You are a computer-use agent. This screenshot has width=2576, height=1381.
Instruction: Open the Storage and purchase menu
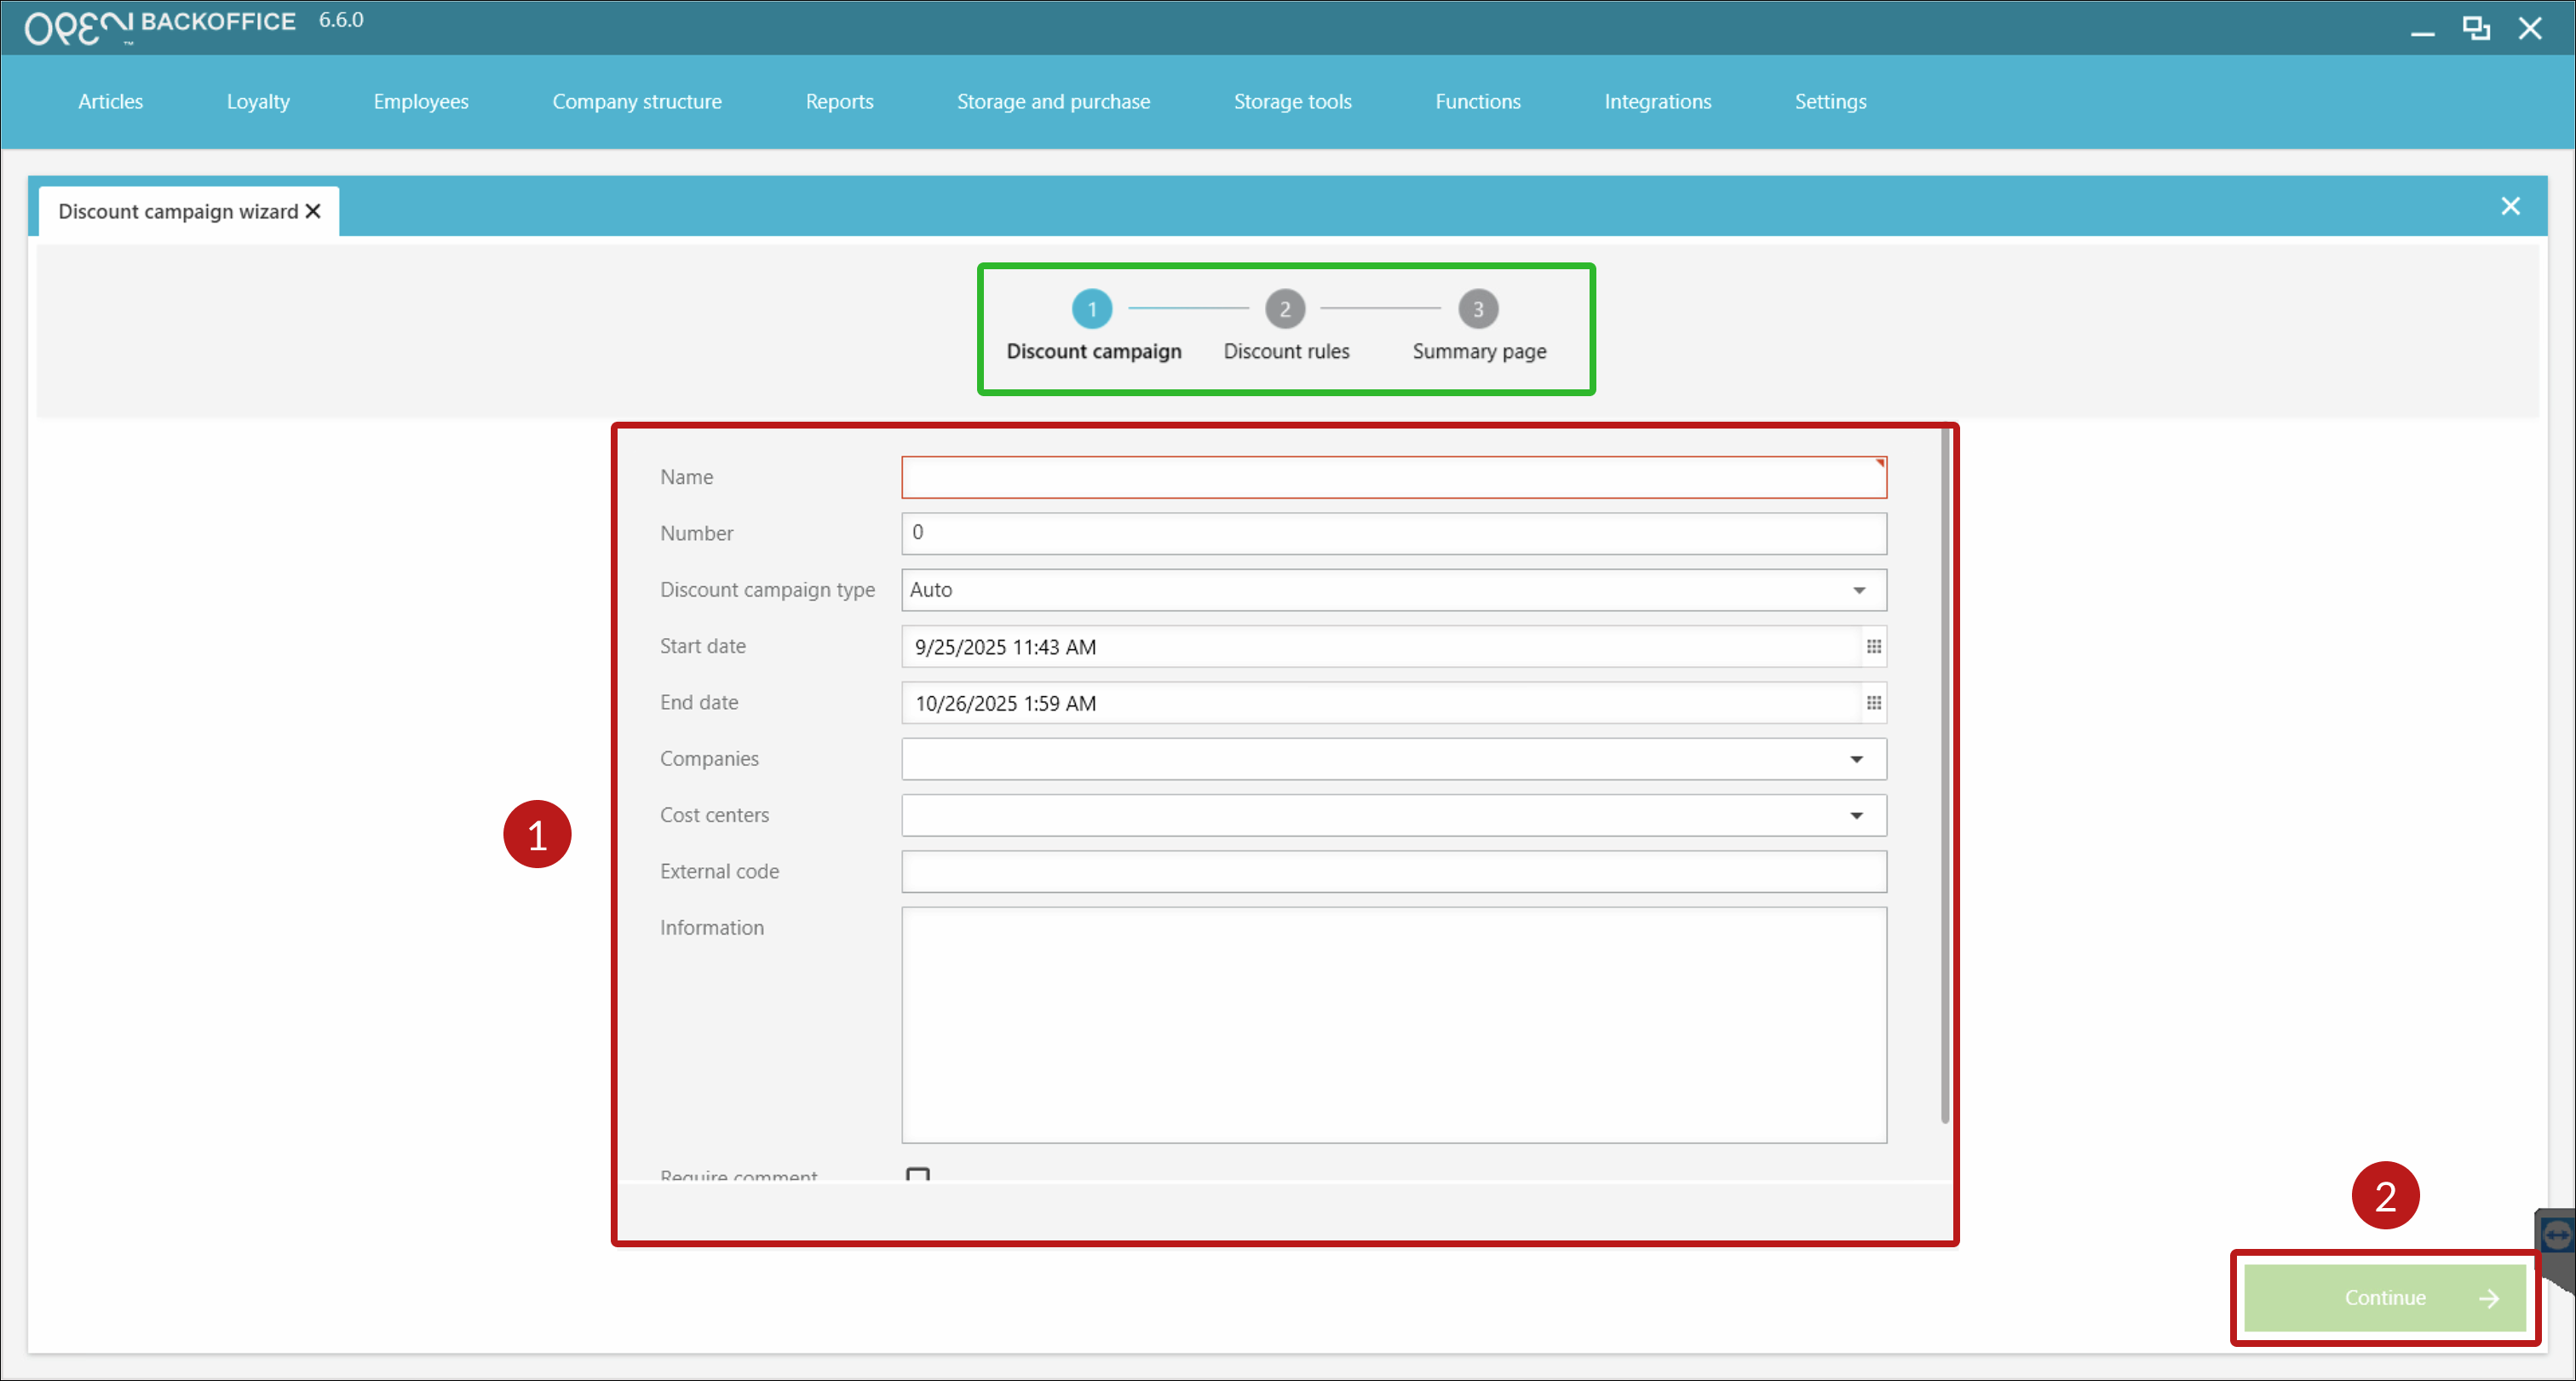(x=1053, y=101)
